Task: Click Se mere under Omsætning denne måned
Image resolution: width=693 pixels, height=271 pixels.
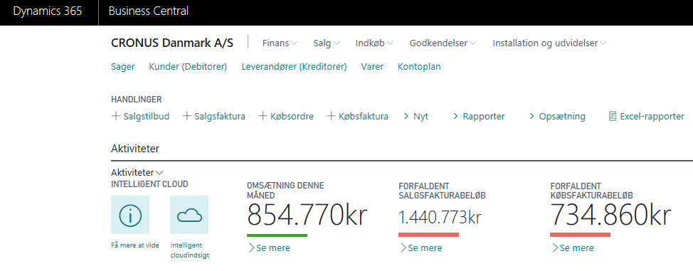Action: tap(269, 248)
